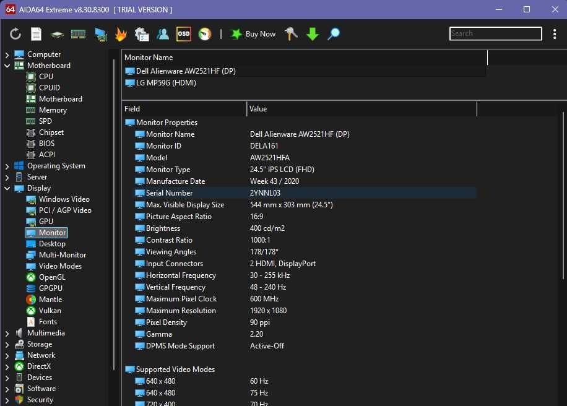Viewport: 567px width, 406px height.
Task: Select the GPGPU tree item
Action: point(45,288)
